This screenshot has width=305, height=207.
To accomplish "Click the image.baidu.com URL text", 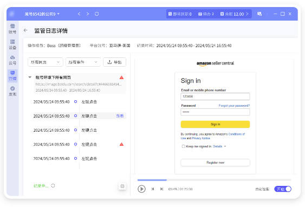I will tap(79, 84).
